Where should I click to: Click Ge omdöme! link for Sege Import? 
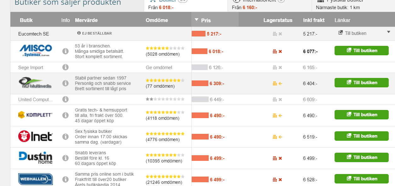tap(159, 68)
